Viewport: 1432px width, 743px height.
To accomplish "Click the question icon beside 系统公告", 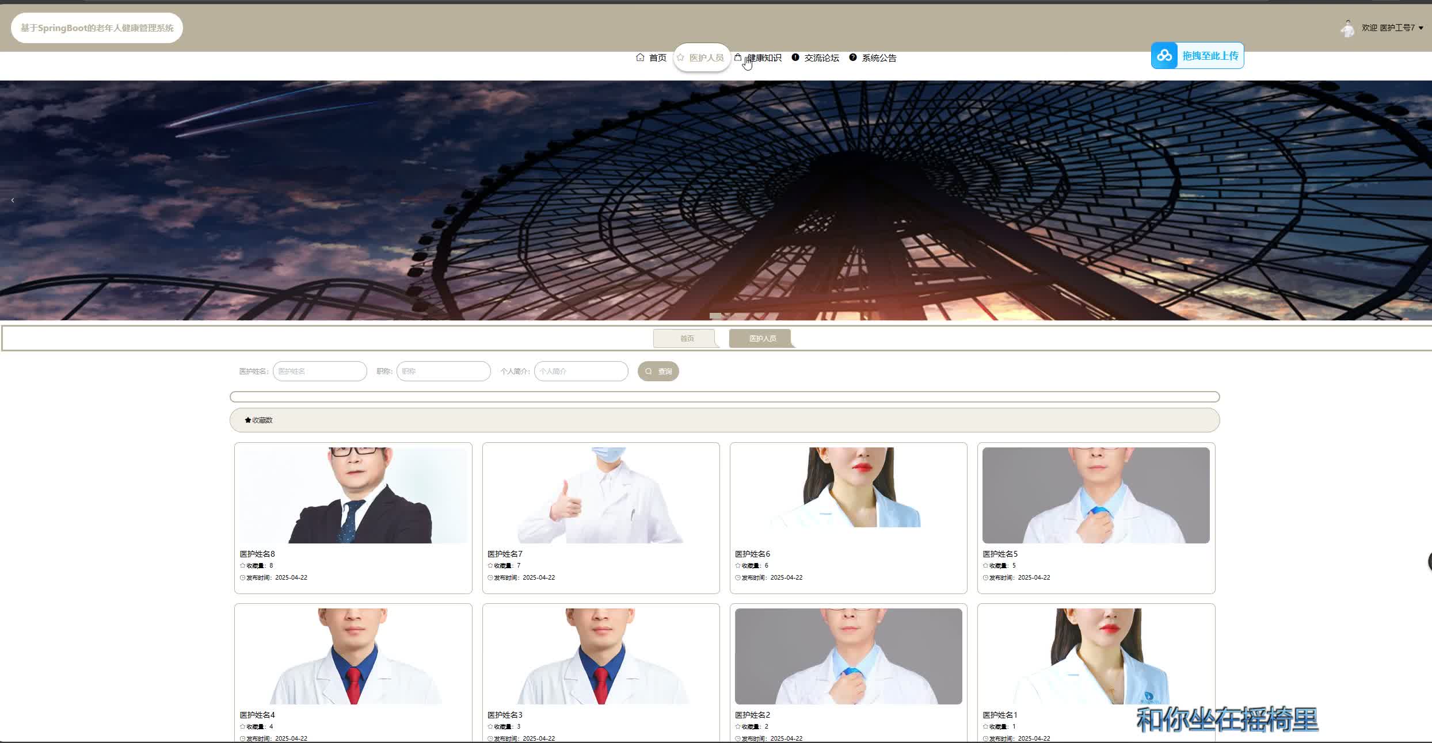I will pos(853,58).
